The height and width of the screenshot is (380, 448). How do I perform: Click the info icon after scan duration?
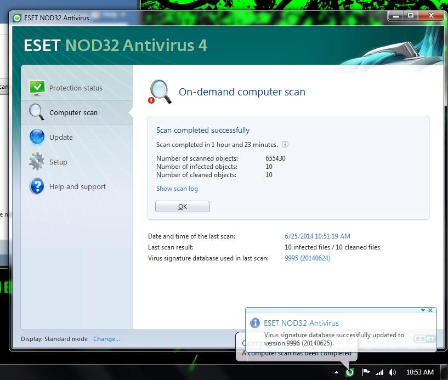pos(285,144)
